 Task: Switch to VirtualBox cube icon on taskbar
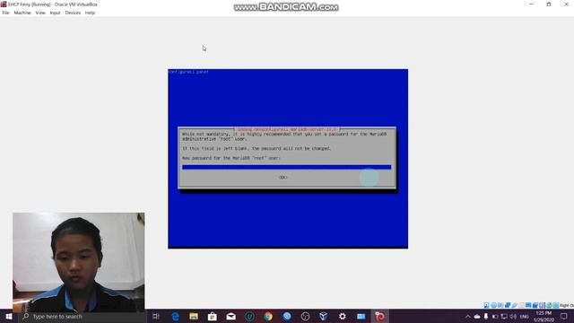(324, 317)
